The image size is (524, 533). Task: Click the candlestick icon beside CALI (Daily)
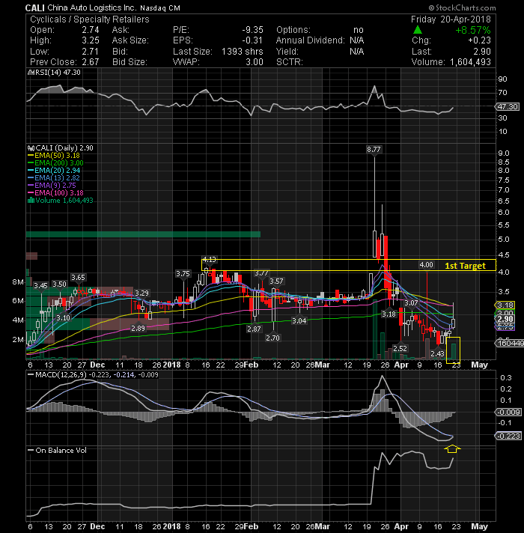click(x=31, y=148)
